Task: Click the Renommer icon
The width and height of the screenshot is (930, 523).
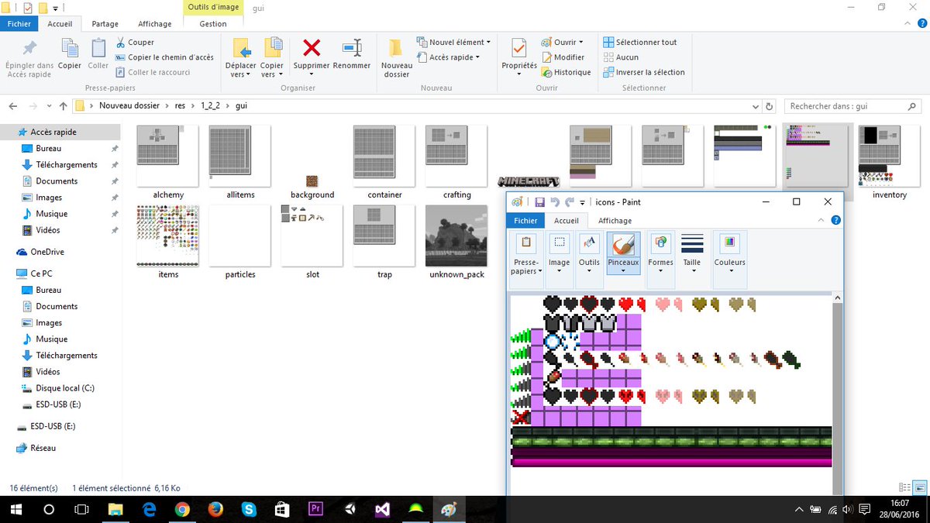Action: tap(352, 48)
